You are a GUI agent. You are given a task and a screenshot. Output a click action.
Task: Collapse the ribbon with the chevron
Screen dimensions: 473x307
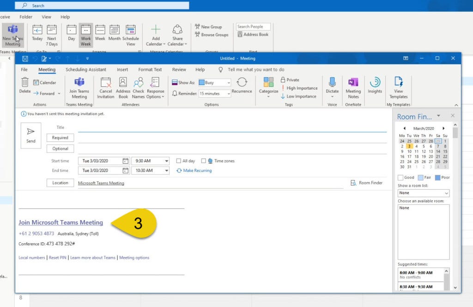coord(456,105)
